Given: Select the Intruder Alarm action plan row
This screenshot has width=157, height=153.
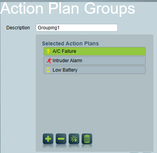Looking at the screenshot, I should pyautogui.click(x=95, y=61).
